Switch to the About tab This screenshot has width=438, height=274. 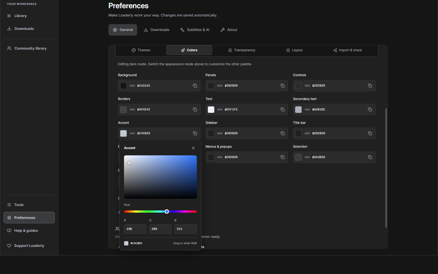point(229,30)
